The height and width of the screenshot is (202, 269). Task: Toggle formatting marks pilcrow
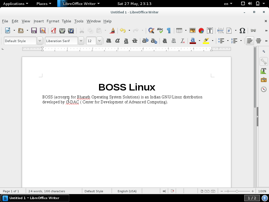click(169, 31)
